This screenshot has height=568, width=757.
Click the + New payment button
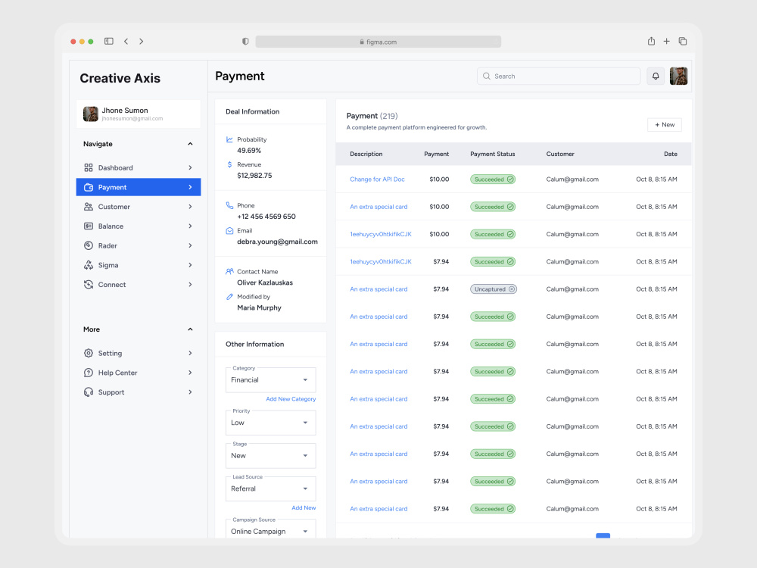[665, 125]
